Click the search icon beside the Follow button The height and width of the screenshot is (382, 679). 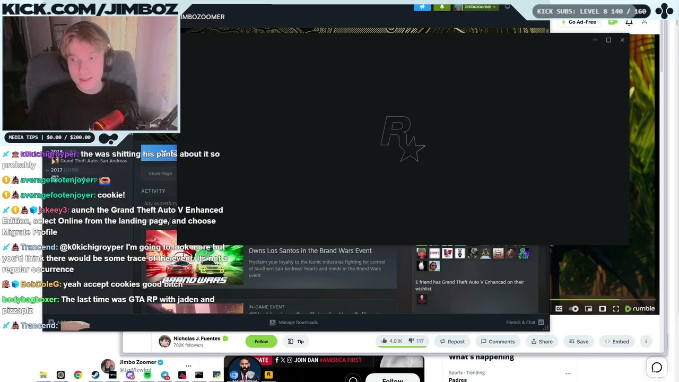tap(353, 379)
